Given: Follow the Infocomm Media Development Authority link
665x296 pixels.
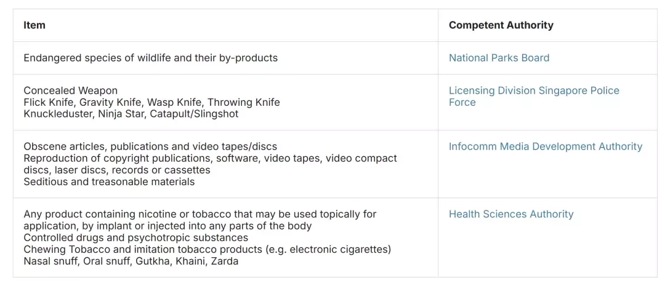Looking at the screenshot, I should coord(546,146).
